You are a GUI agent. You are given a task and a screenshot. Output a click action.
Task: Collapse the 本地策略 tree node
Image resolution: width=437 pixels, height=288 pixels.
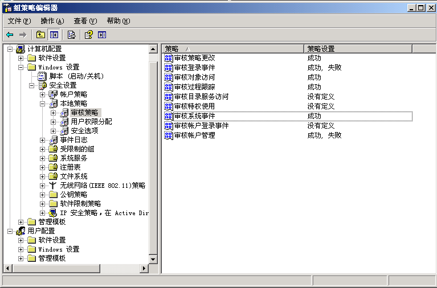pyautogui.click(x=42, y=104)
